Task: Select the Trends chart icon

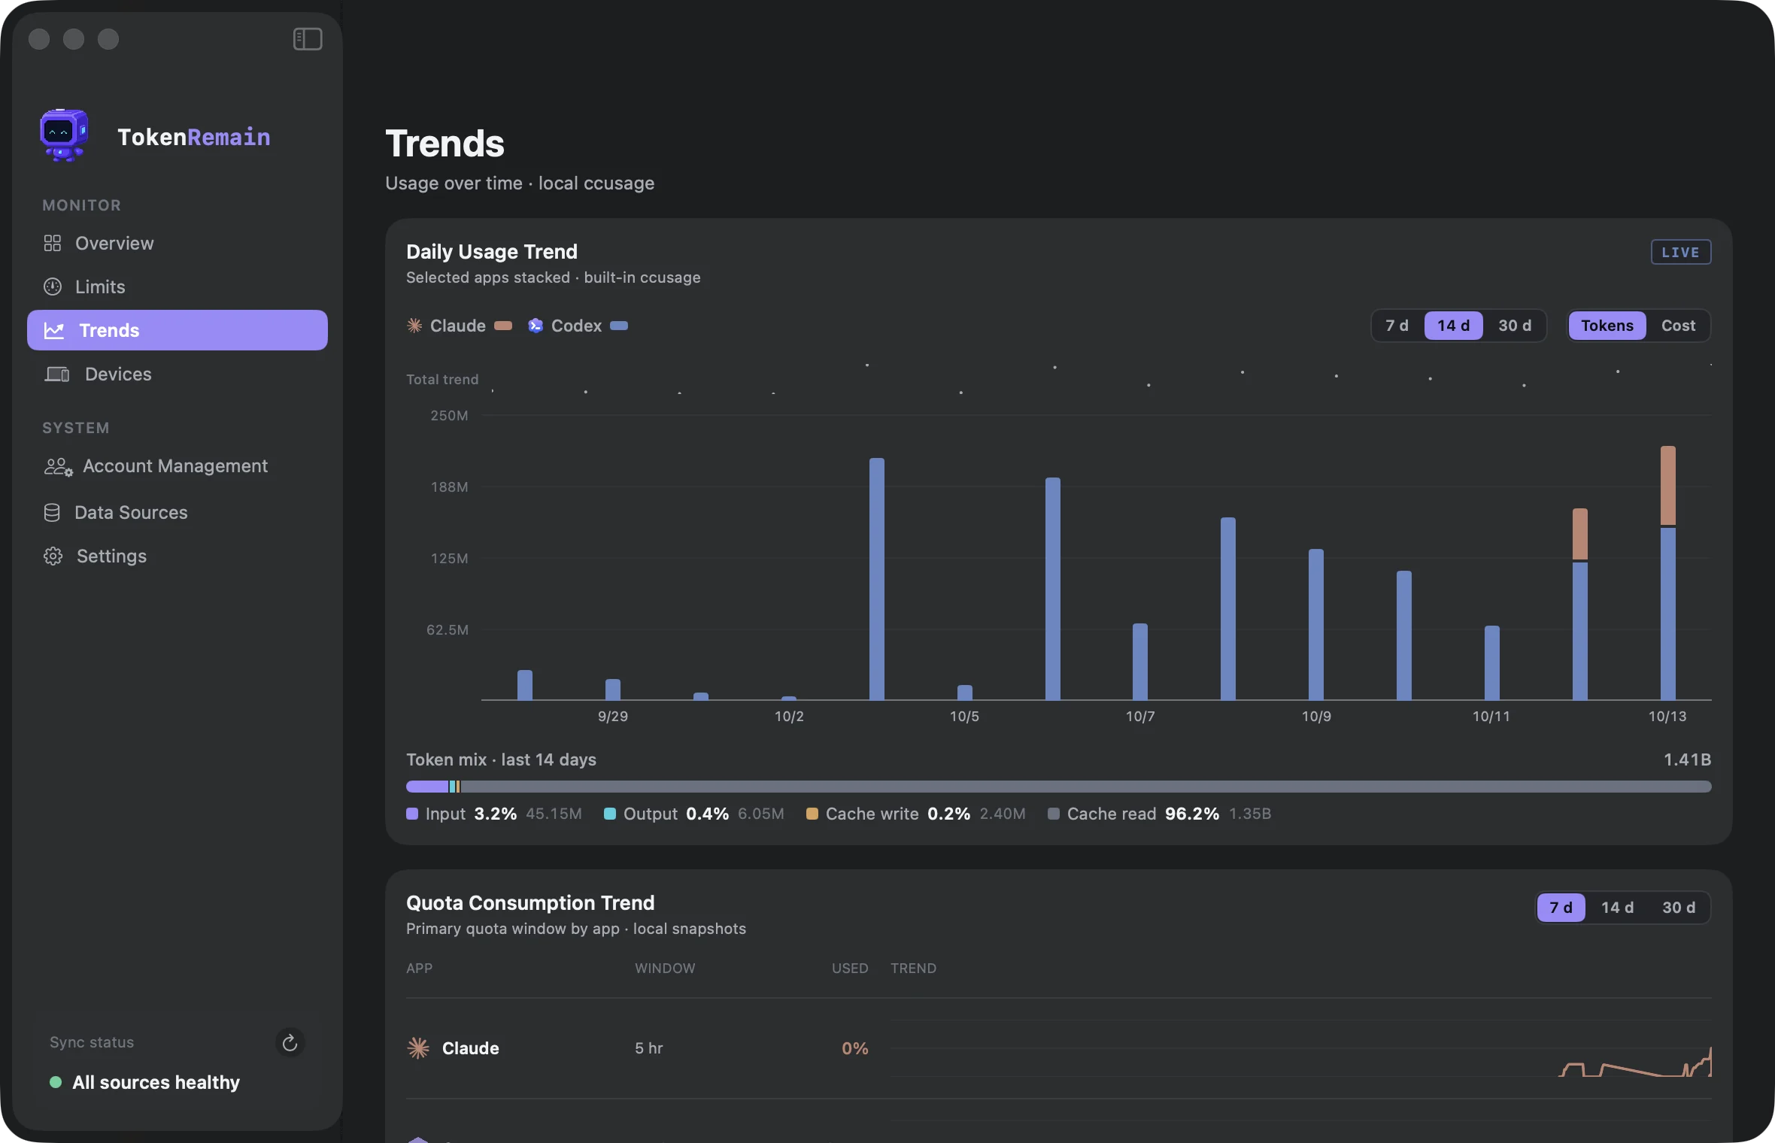Action: 54,330
